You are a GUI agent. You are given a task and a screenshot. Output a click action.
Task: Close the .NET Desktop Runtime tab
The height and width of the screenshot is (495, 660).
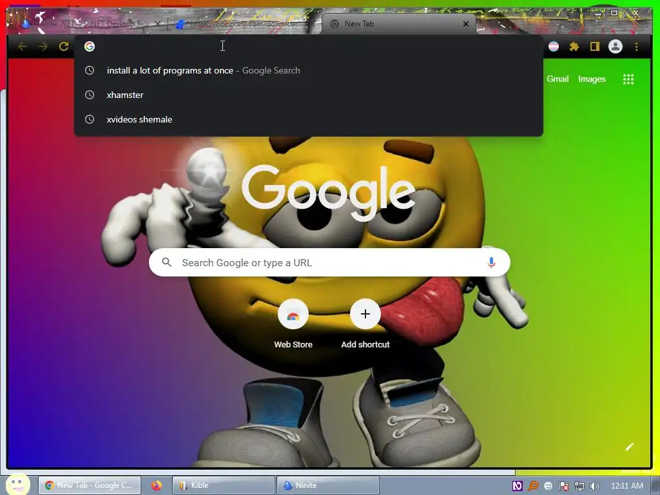(x=158, y=24)
